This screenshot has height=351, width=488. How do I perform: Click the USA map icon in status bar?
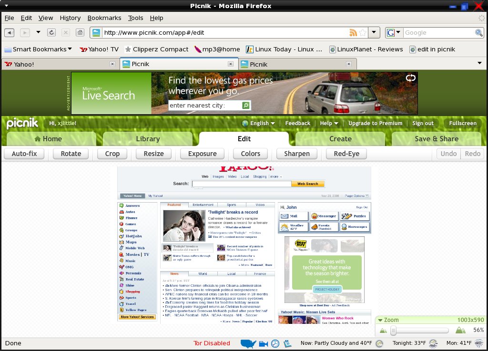(x=248, y=343)
